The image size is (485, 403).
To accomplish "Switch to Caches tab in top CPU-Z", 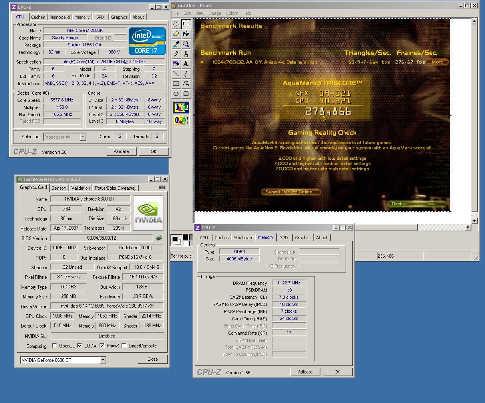I will tap(38, 17).
